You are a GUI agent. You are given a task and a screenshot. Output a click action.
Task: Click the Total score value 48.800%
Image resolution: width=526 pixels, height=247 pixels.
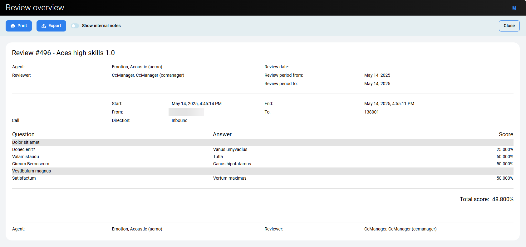502,199
